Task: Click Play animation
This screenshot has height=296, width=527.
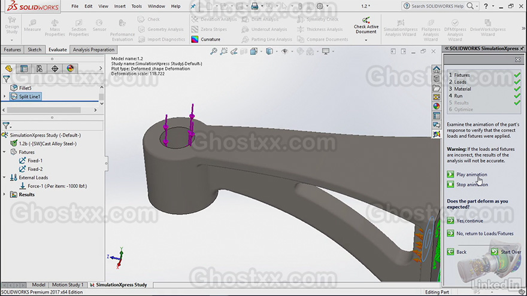Action: click(x=467, y=175)
